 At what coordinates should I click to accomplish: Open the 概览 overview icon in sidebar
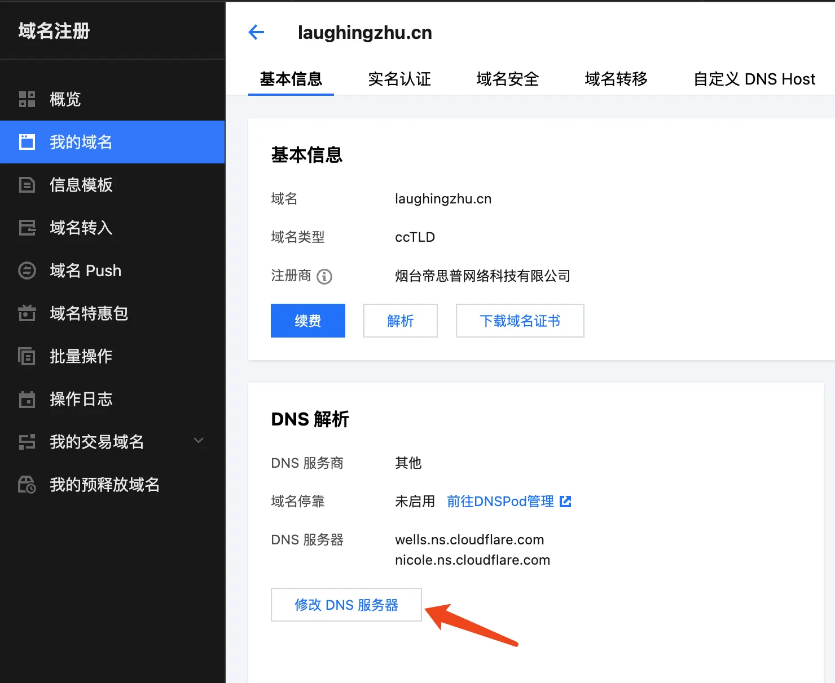(27, 99)
